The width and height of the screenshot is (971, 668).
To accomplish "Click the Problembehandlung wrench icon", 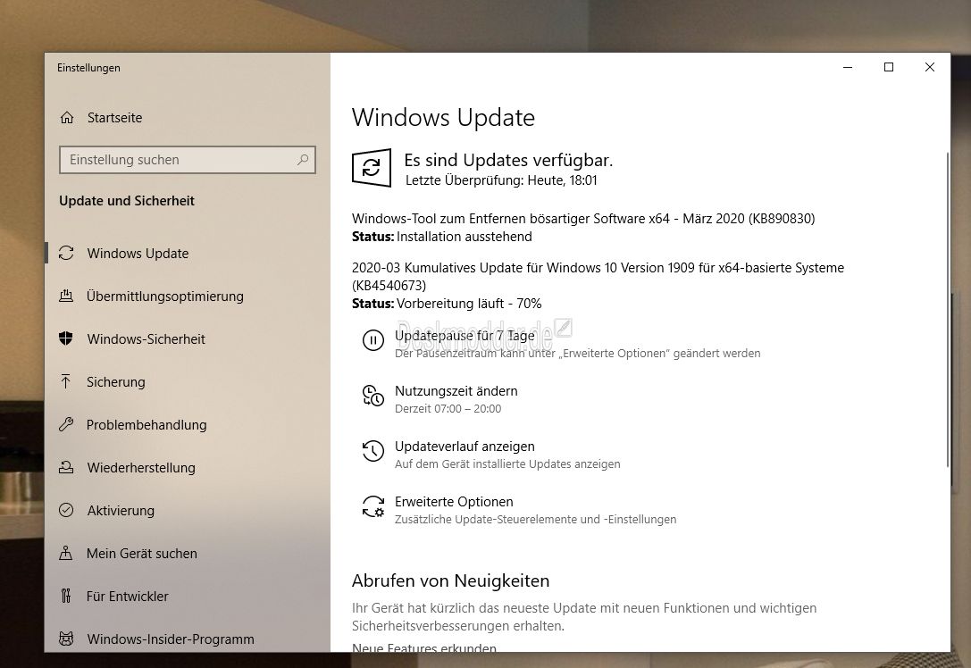I will pyautogui.click(x=65, y=425).
